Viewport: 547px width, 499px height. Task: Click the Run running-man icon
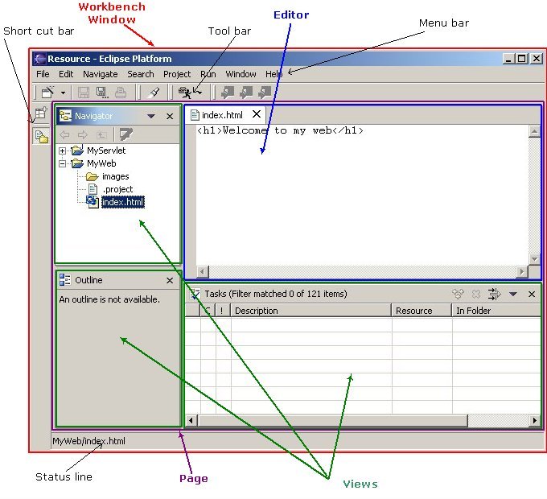(x=184, y=93)
